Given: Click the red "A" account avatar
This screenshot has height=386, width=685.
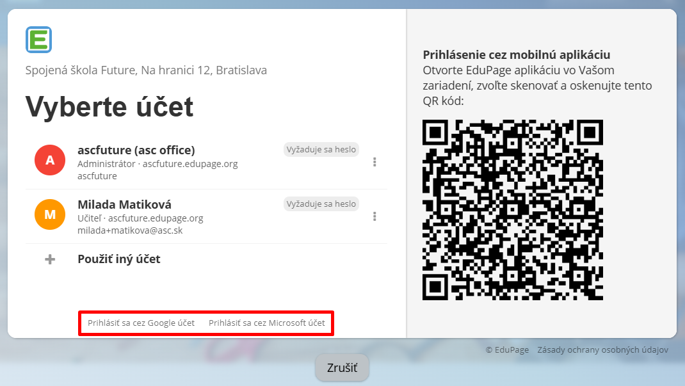Looking at the screenshot, I should click(x=50, y=162).
